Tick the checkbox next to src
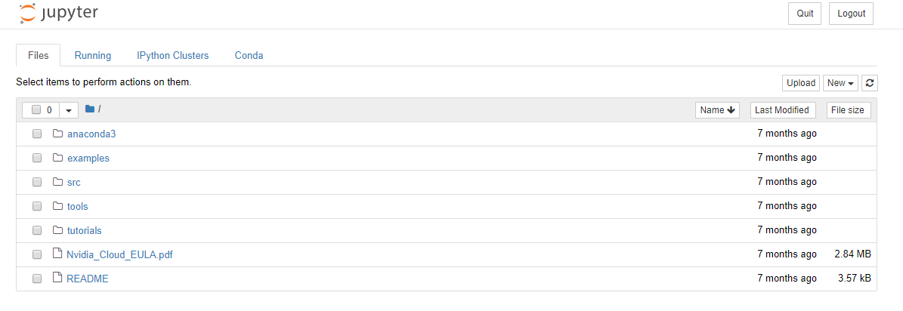 [x=37, y=182]
